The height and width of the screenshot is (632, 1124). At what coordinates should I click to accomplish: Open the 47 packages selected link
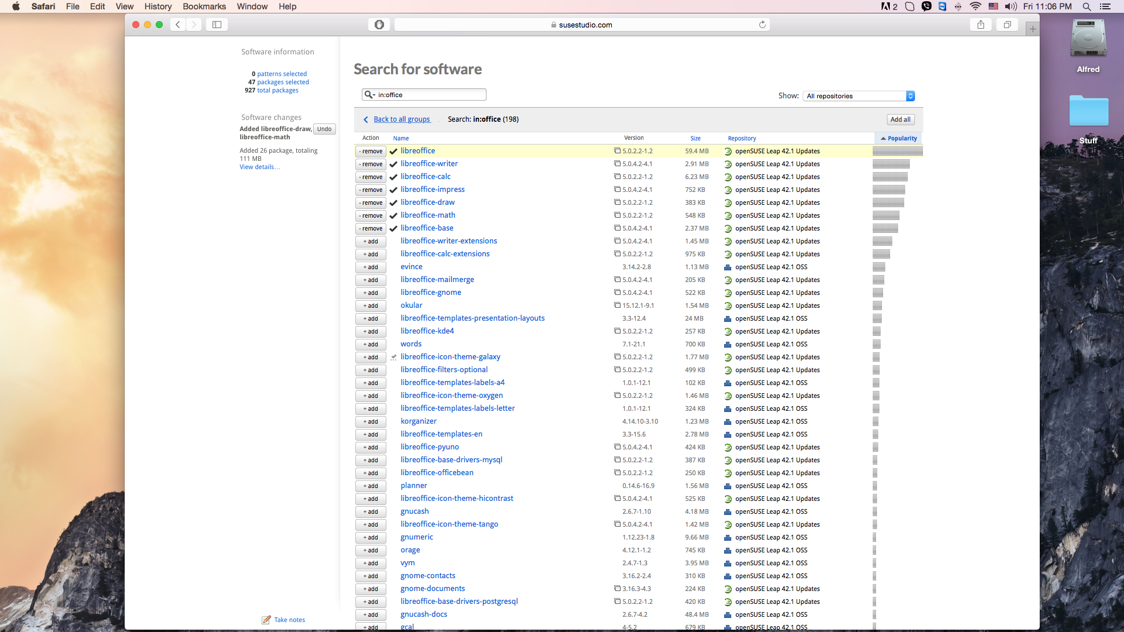(x=283, y=82)
